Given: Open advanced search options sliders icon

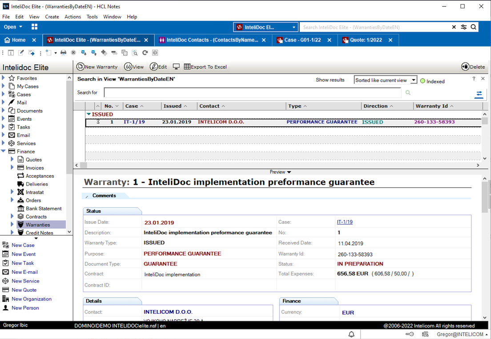Looking at the screenshot, I should 479,94.
